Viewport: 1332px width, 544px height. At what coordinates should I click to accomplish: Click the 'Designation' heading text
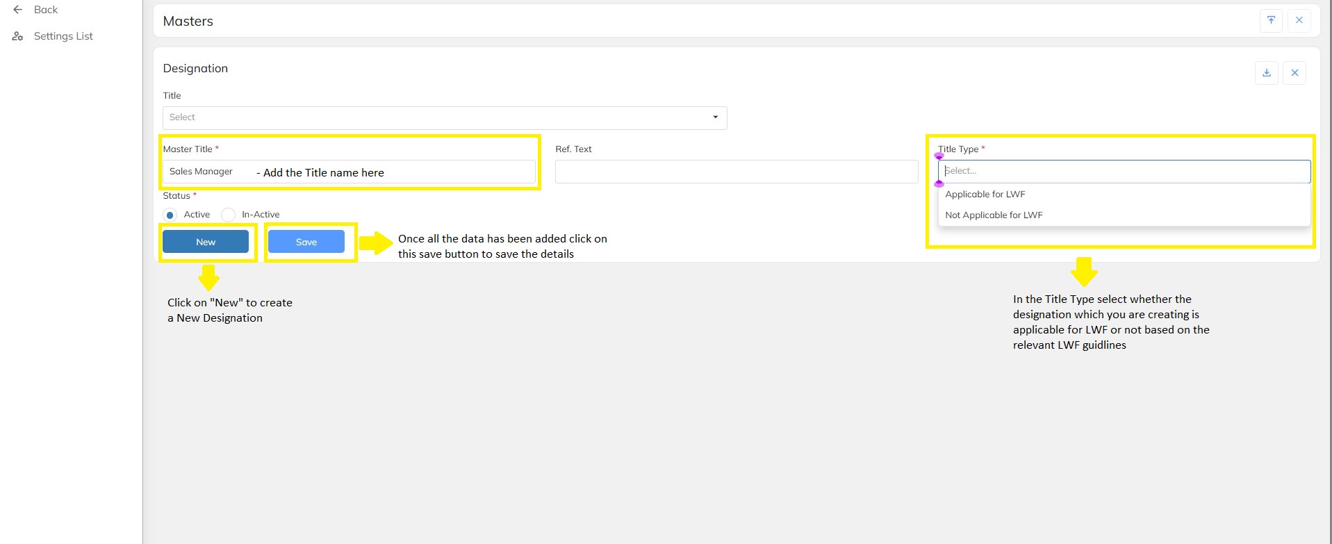(x=195, y=68)
